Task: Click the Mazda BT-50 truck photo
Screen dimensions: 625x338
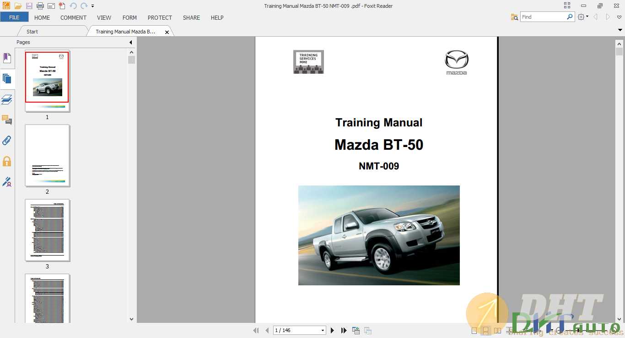Action: pyautogui.click(x=379, y=235)
